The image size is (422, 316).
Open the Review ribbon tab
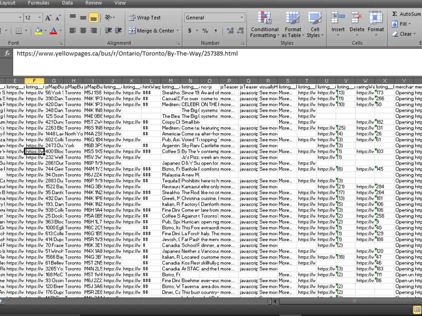[93, 3]
